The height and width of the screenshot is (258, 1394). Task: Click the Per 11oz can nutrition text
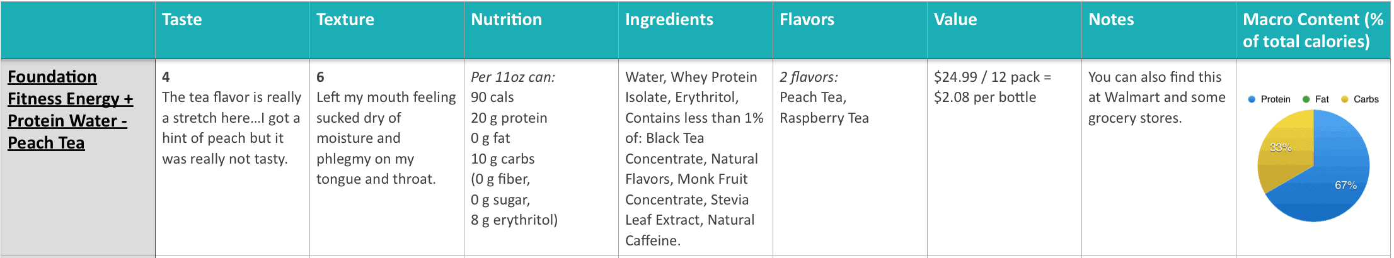[x=513, y=77]
